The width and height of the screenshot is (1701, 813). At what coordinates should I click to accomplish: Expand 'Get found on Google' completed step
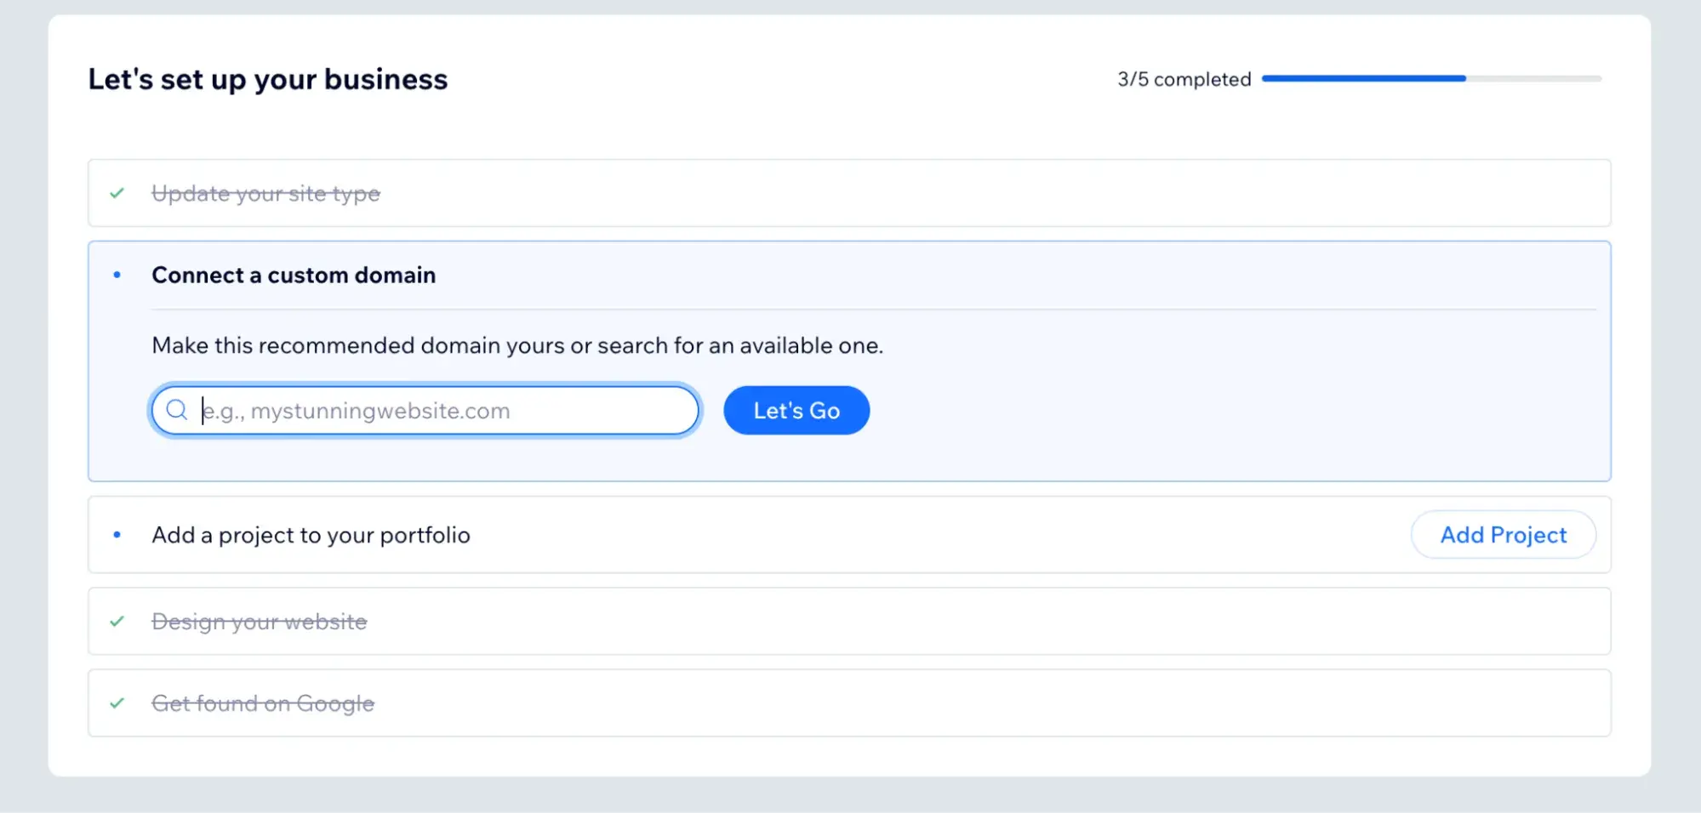[849, 703]
